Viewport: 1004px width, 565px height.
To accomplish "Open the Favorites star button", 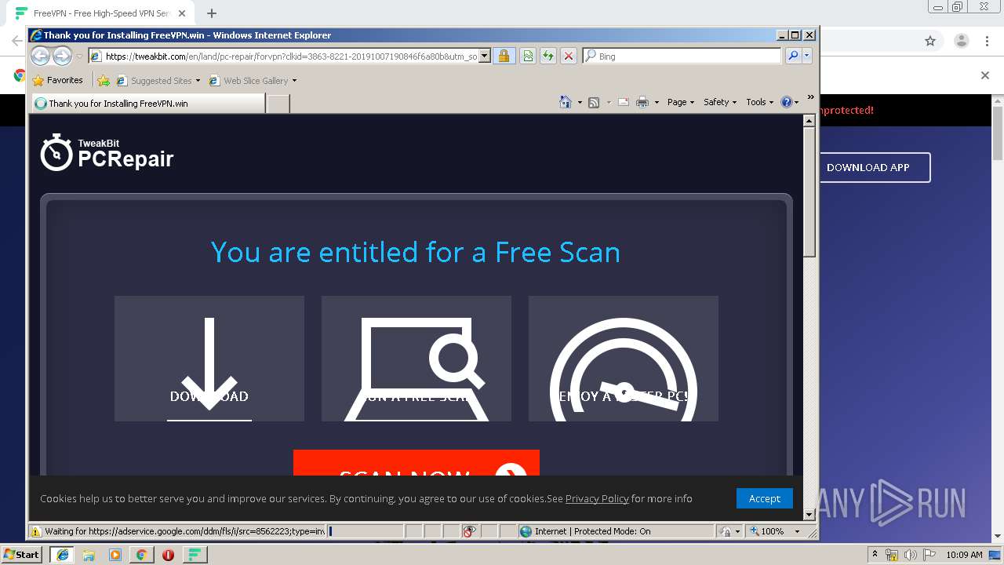I will 58,80.
